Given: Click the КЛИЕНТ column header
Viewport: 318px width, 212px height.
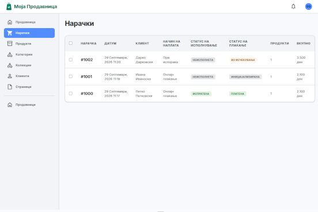Looking at the screenshot, I should [142, 43].
